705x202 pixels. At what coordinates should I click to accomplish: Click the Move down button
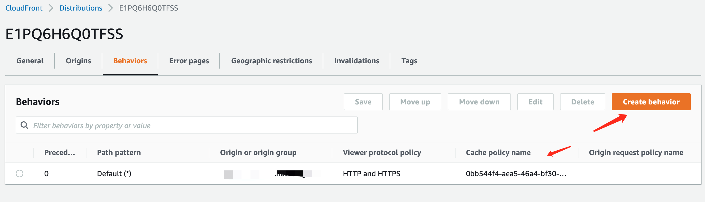pos(479,102)
